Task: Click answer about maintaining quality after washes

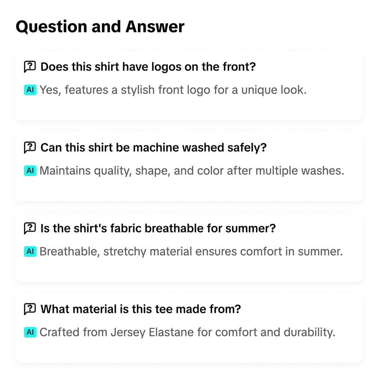Action: click(192, 171)
